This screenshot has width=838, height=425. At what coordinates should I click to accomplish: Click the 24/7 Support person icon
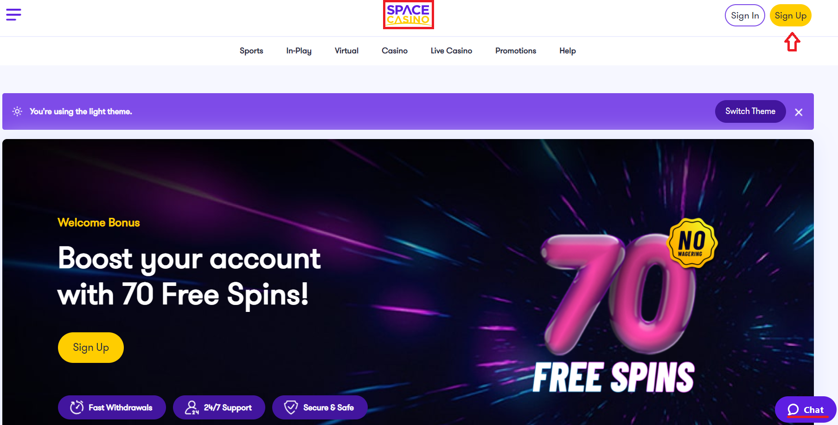[192, 407]
